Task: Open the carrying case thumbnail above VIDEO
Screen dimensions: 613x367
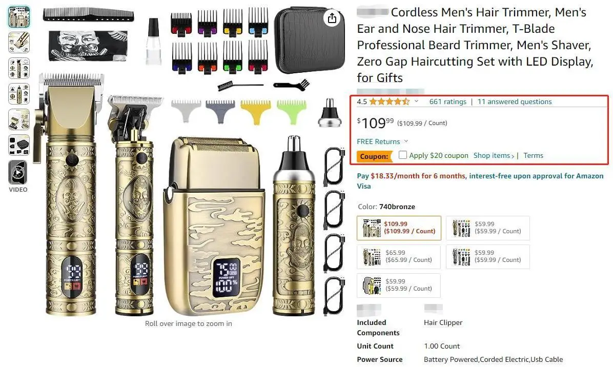Action: [19, 146]
